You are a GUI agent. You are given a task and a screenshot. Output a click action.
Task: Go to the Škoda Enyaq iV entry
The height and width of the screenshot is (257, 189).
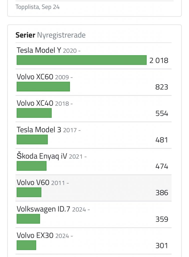(x=42, y=156)
